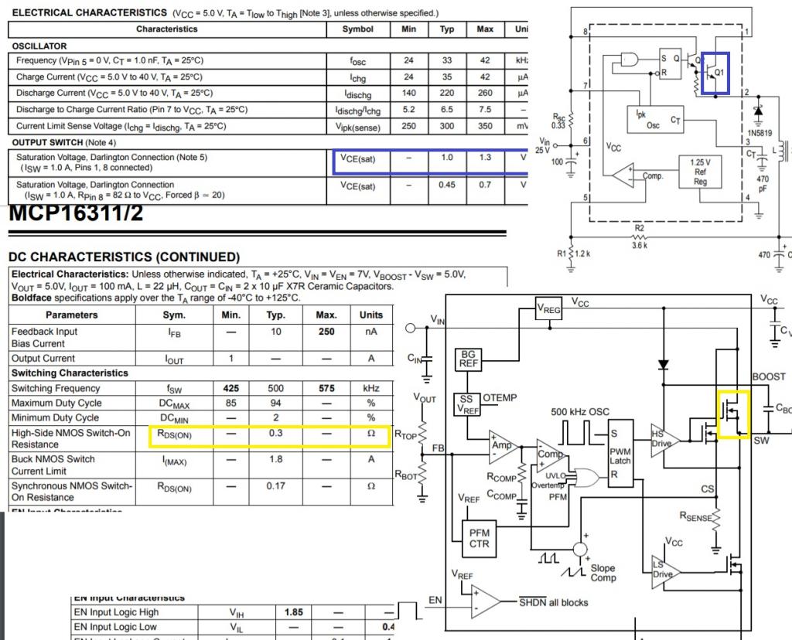Select the AND gate symbol in upper schematic
Image resolution: width=792 pixels, height=640 pixels.
click(629, 60)
